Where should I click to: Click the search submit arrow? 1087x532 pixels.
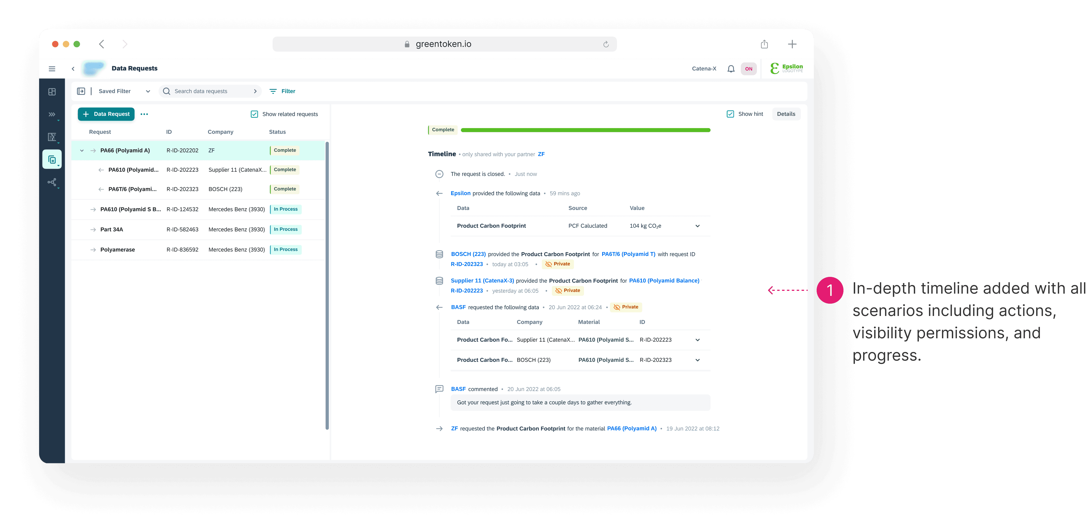coord(255,91)
